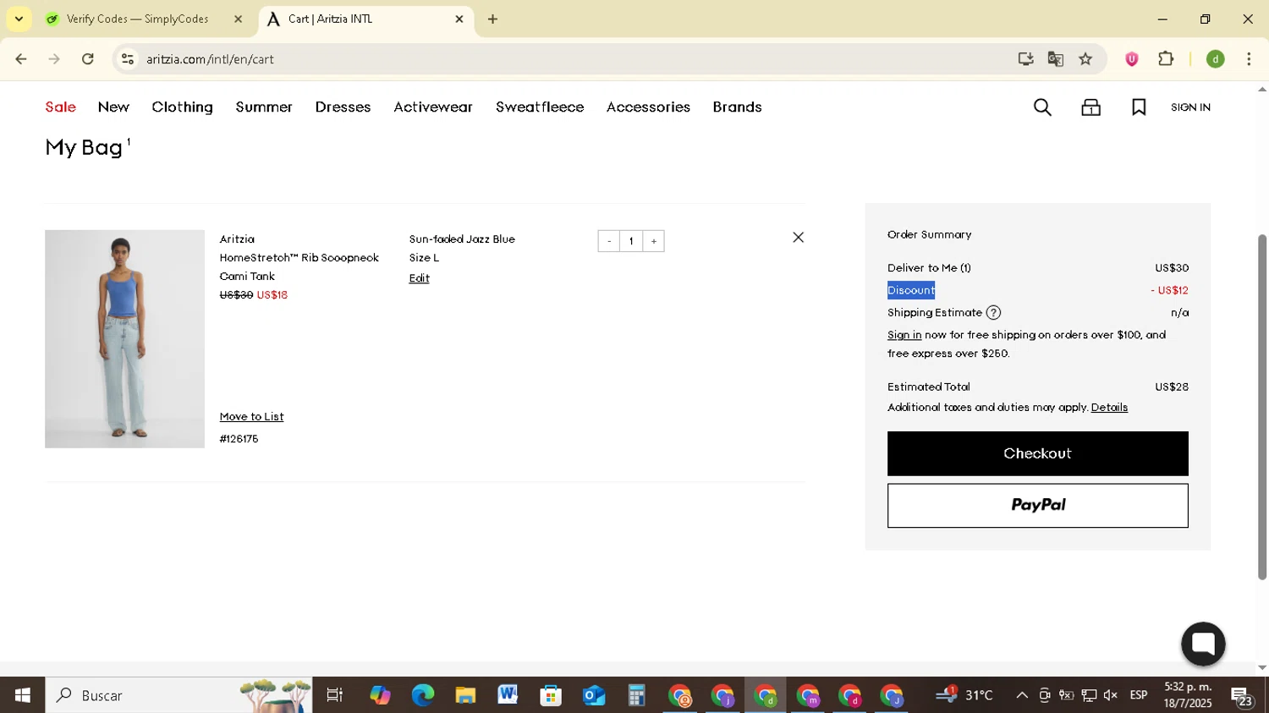The height and width of the screenshot is (713, 1269).
Task: Close the Verify Codes SimplyCodes tab
Action: (238, 19)
